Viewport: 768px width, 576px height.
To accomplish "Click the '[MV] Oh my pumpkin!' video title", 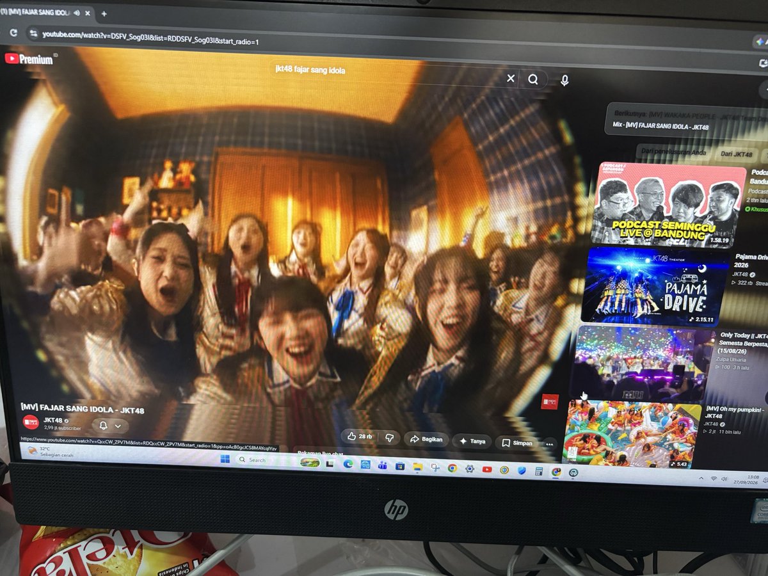I will 736,412.
